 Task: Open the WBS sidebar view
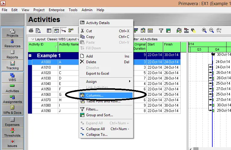(12, 77)
